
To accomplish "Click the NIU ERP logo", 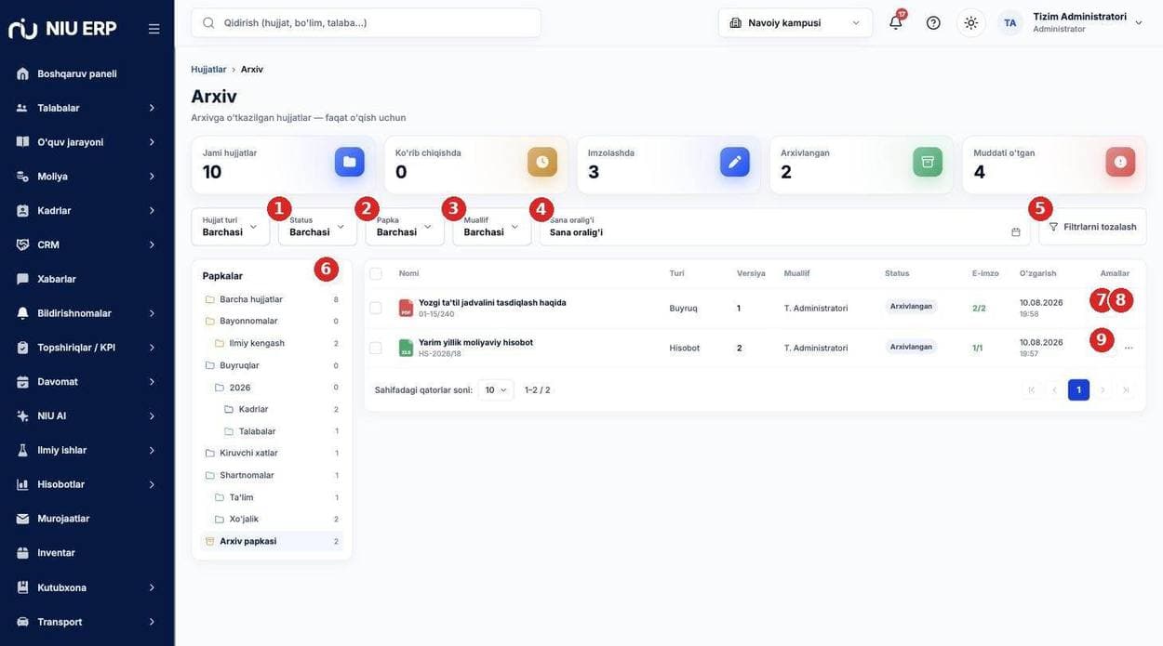I will pos(62,29).
